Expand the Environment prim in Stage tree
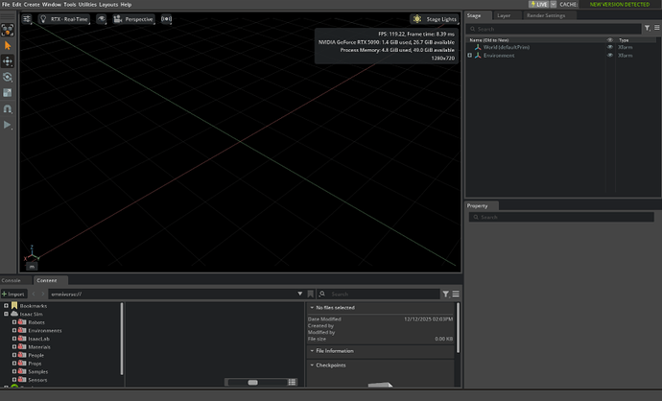This screenshot has height=401, width=662. [469, 56]
